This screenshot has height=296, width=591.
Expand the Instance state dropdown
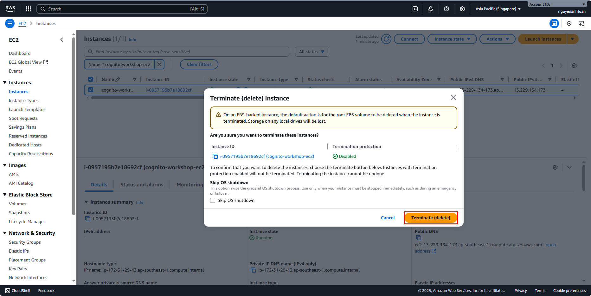452,39
